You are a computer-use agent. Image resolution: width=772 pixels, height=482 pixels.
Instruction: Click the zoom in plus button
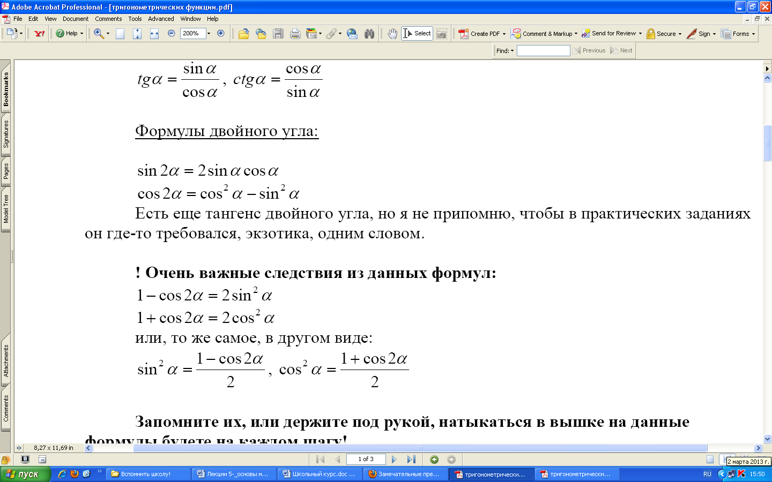(x=220, y=33)
